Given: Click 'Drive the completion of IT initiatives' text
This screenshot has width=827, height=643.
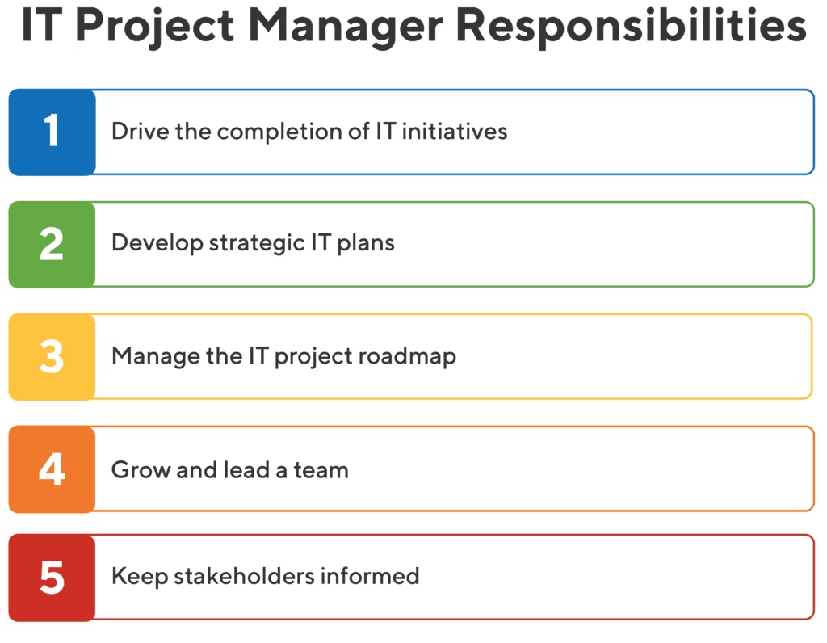Looking at the screenshot, I should point(309,132).
